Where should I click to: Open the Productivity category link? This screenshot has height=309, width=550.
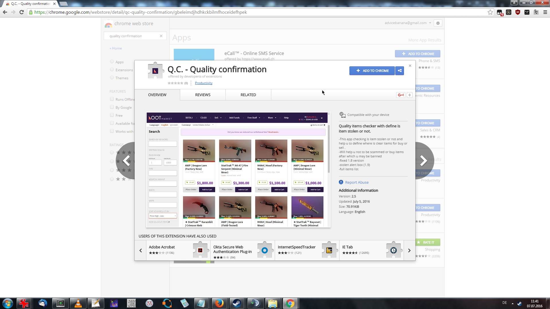click(x=203, y=83)
